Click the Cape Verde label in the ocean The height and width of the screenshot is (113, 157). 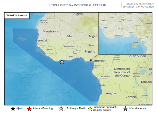coord(22,39)
